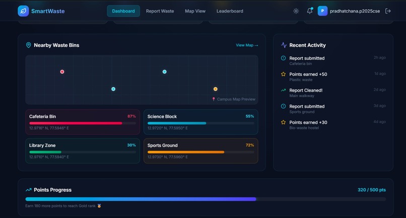This screenshot has height=218, width=406.
Task: Click the SmartWaste brand name
Action: pyautogui.click(x=48, y=11)
